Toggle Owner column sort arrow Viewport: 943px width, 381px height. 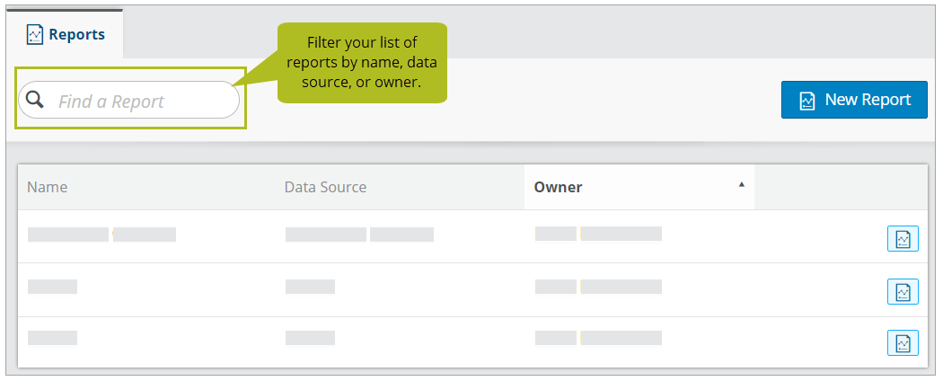(742, 185)
